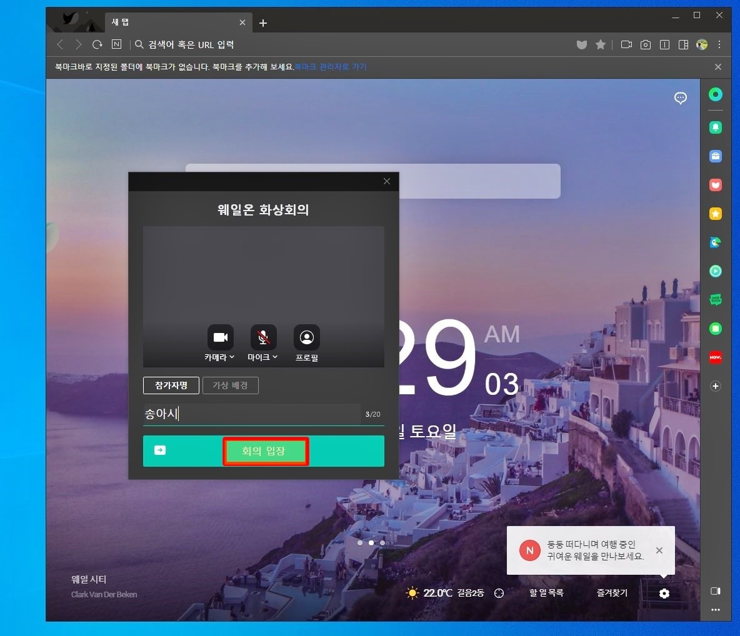
Task: Click the Clark Van Der Beken credit
Action: pos(104,595)
